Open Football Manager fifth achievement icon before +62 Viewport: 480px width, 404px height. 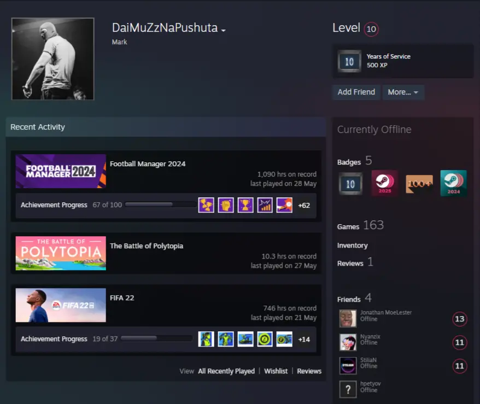click(x=284, y=205)
